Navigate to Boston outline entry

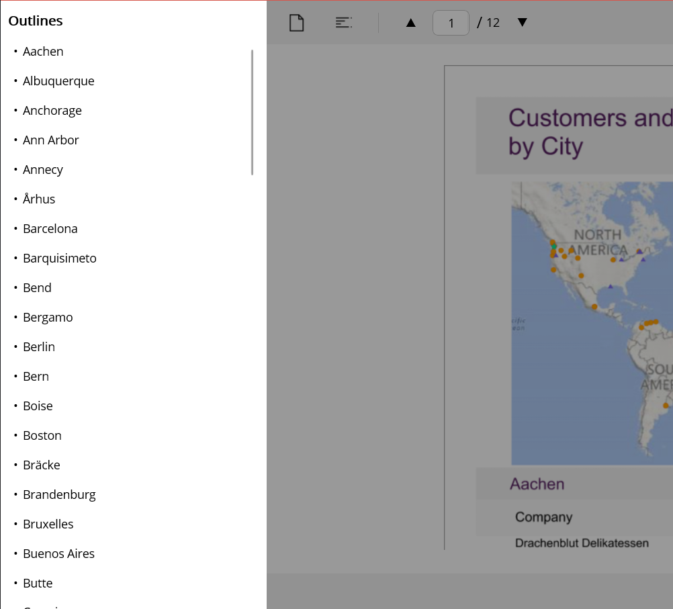42,436
